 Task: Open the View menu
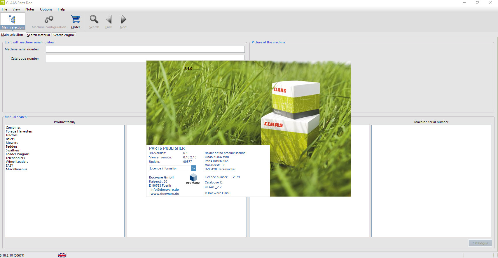click(16, 9)
